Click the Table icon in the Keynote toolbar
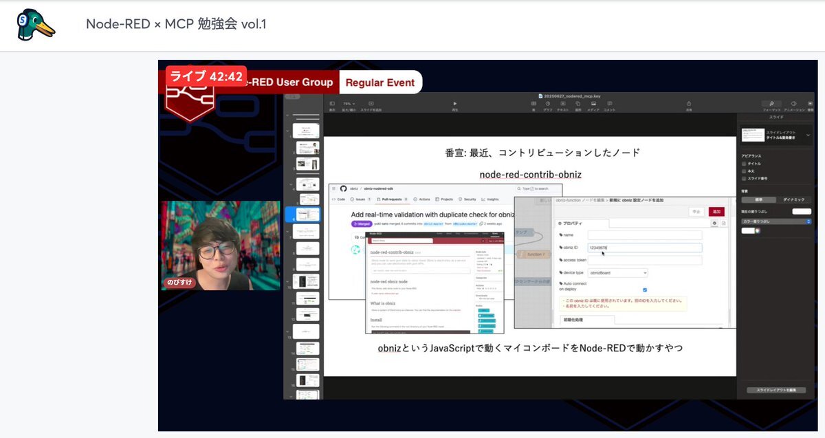Image resolution: width=825 pixels, height=438 pixels. tap(534, 104)
